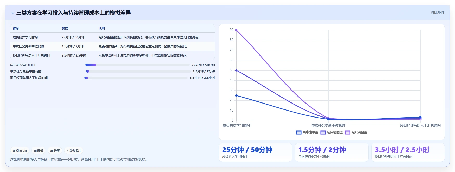Click the 25分钟 / 50分钟 data card

tap(255, 152)
